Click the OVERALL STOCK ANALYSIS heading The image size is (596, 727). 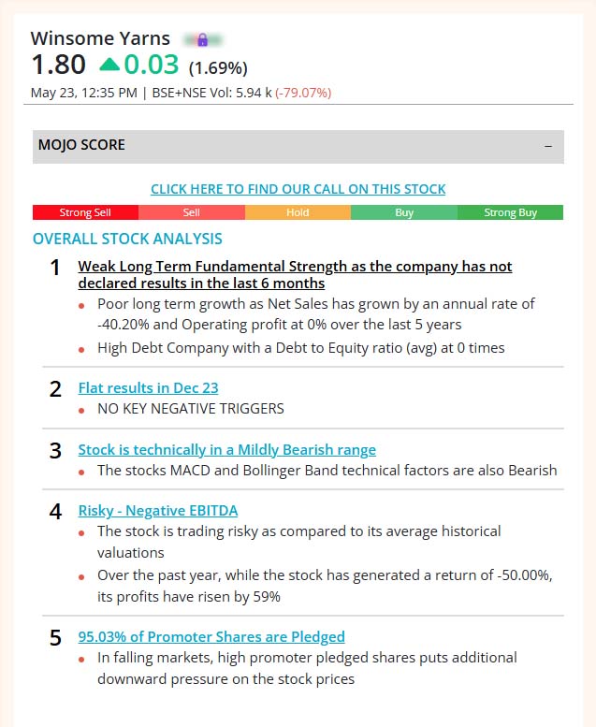point(127,239)
